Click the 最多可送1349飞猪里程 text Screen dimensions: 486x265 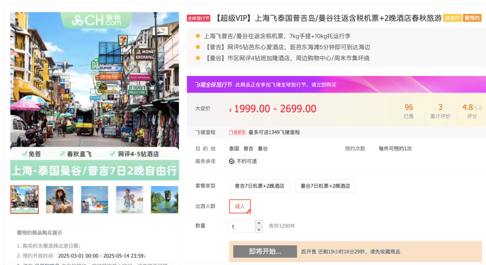[274, 132]
